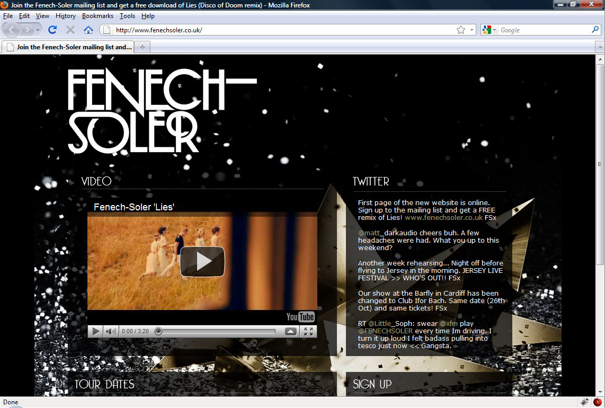Open the Edit menu
Viewport: 605px width, 408px height.
pyautogui.click(x=24, y=16)
